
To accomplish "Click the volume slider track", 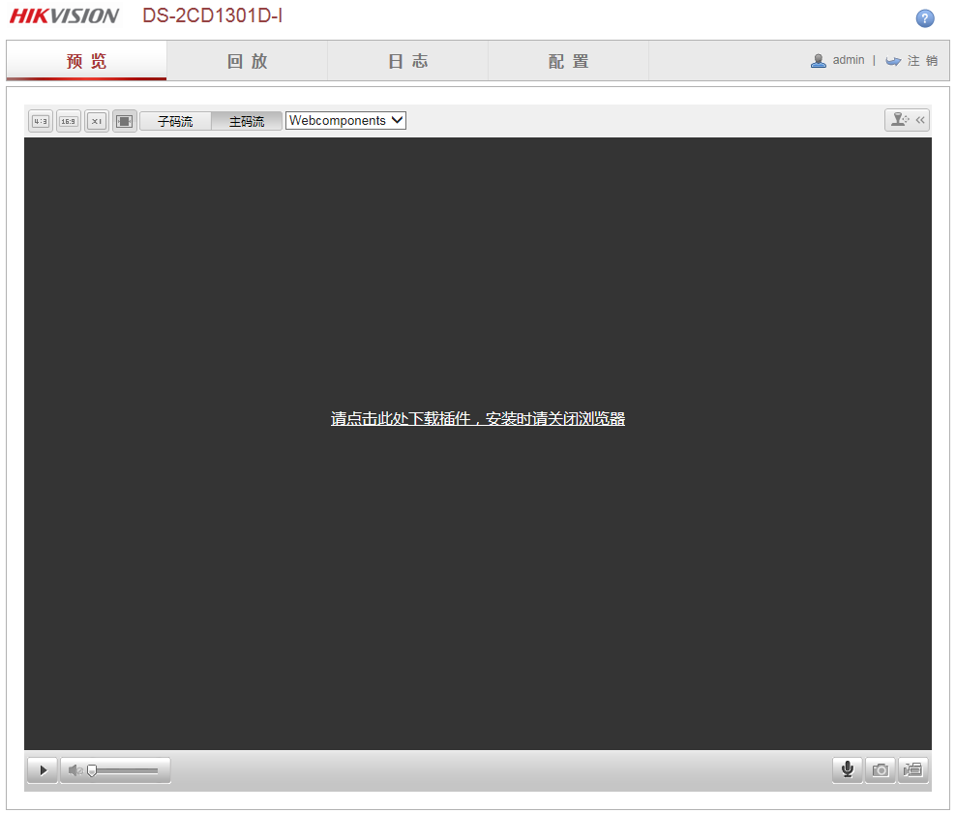I will 126,770.
